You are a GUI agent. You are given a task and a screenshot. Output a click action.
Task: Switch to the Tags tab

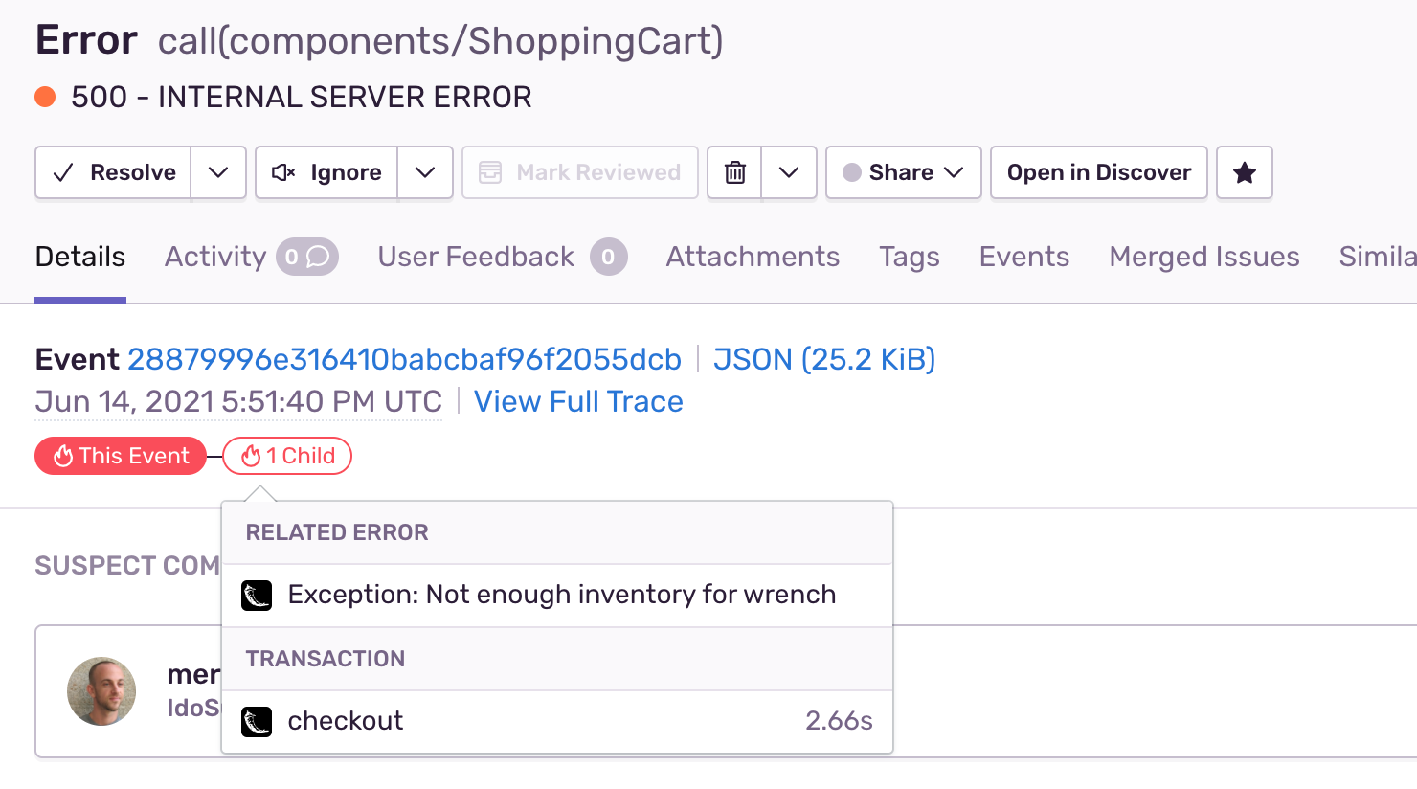click(909, 257)
